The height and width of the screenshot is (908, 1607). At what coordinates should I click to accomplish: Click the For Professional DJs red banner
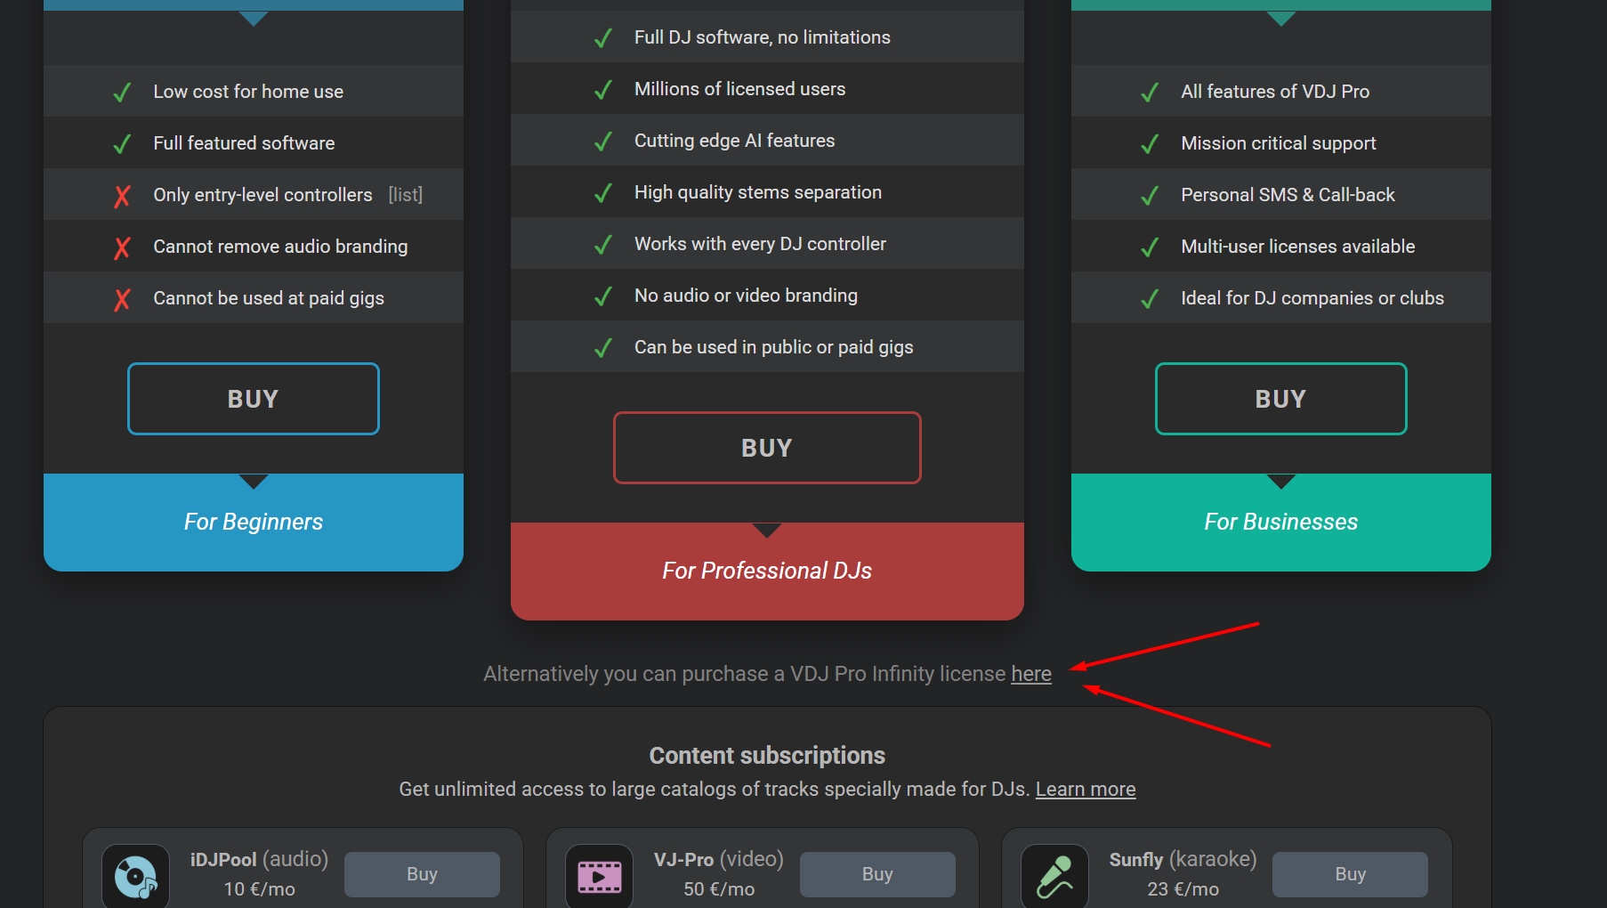pos(767,571)
